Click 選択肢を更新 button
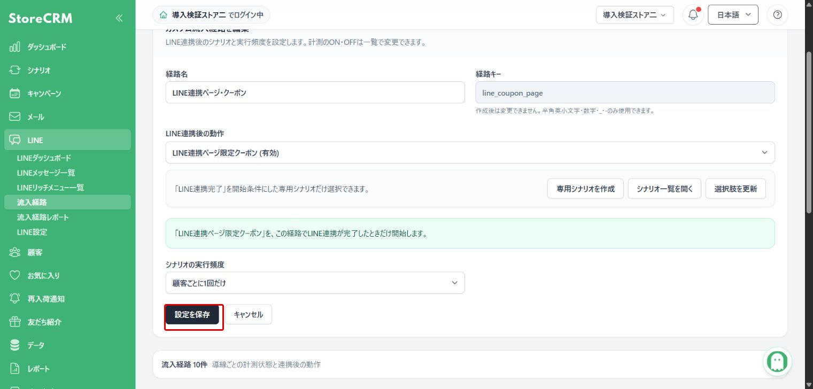Viewport: 813px width, 389px height. (x=735, y=189)
